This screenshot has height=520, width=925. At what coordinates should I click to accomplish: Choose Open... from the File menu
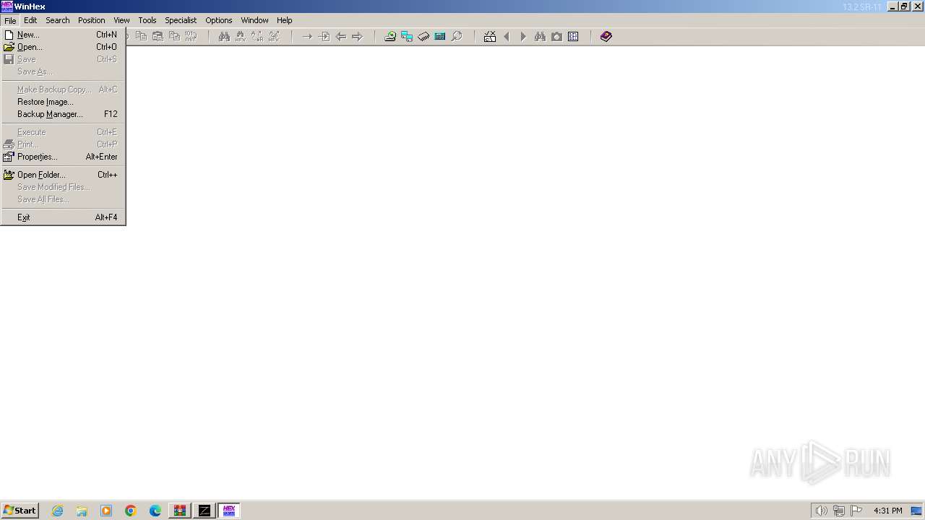[x=63, y=47]
